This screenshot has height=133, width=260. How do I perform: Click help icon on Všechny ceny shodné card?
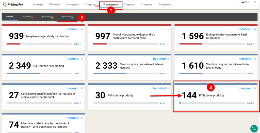coord(255,59)
